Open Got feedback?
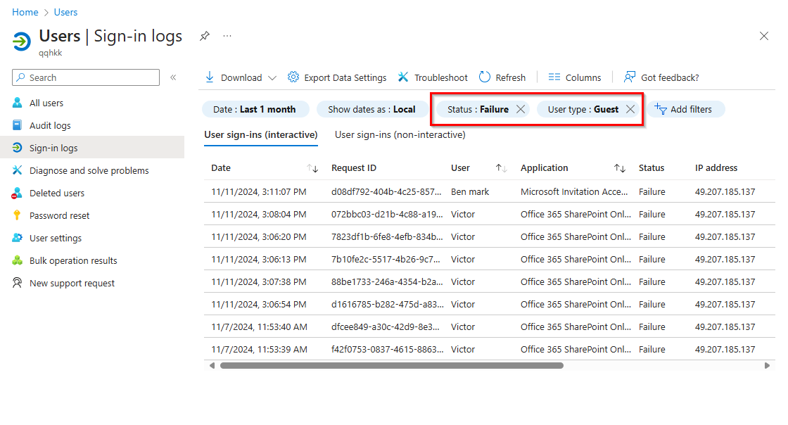 (x=661, y=77)
